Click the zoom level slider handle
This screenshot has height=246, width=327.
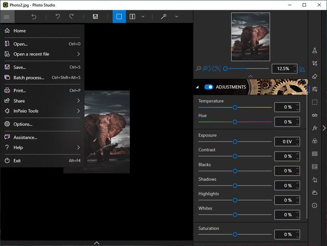[x=225, y=68]
